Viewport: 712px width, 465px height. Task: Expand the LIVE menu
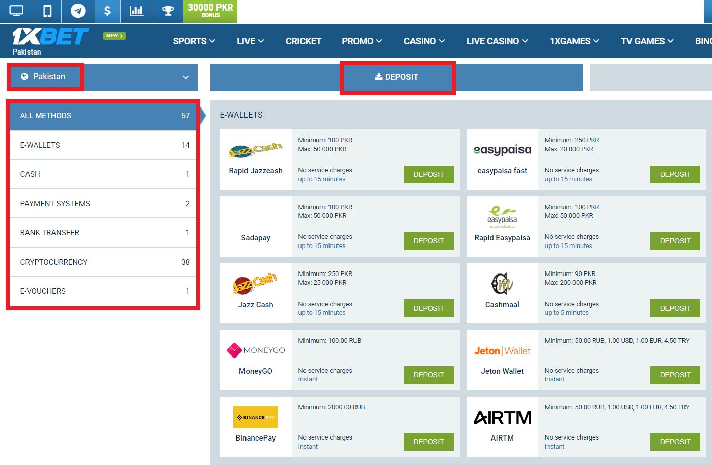tap(250, 41)
